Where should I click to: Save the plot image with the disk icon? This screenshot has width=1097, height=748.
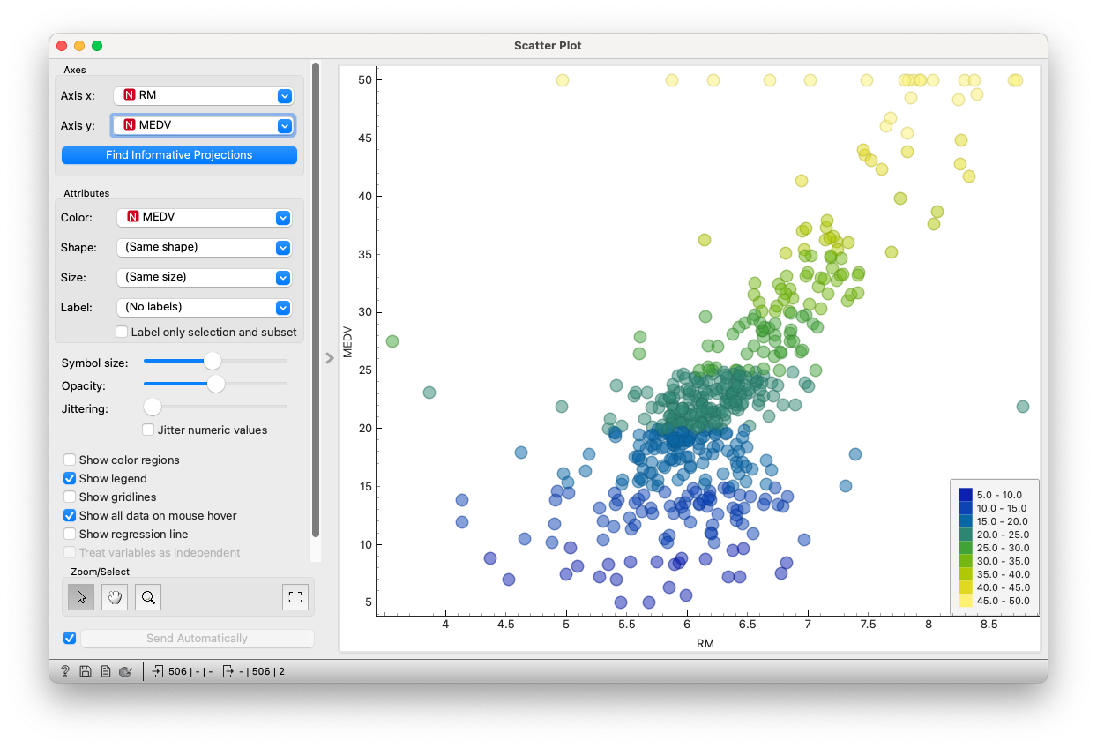pyautogui.click(x=86, y=672)
